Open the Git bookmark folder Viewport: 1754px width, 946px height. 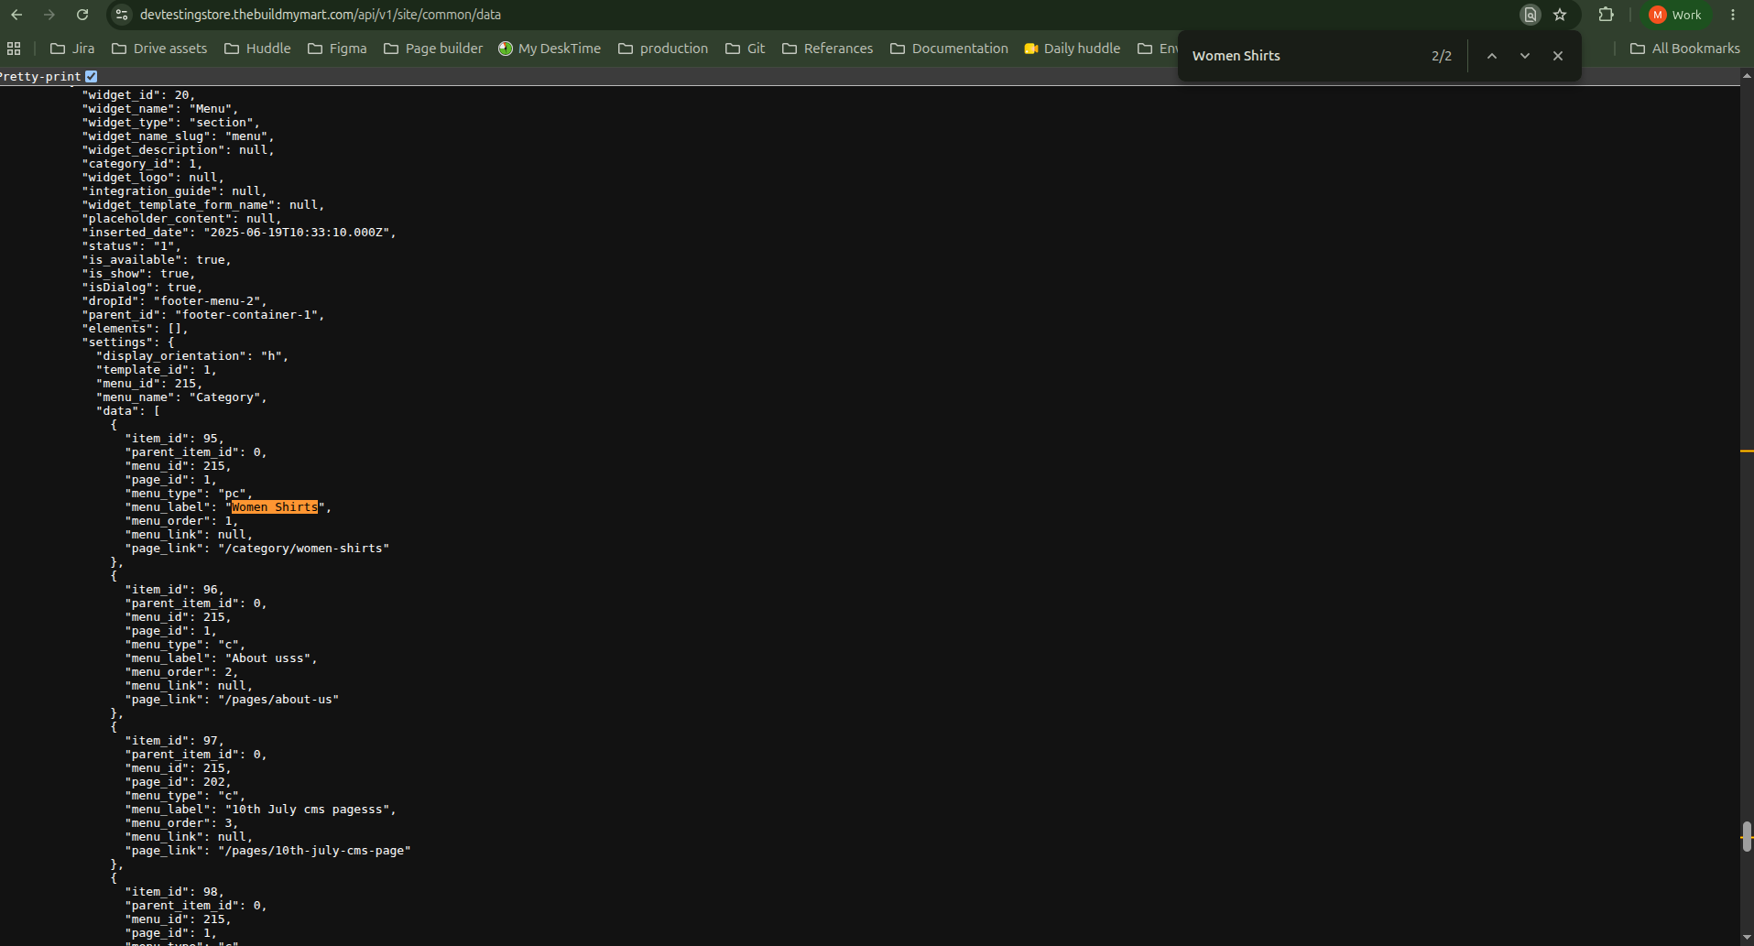pyautogui.click(x=746, y=49)
